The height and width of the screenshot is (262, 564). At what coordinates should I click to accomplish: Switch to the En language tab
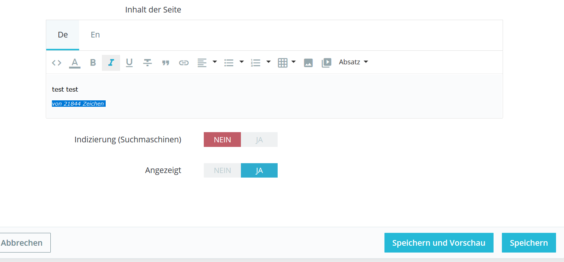[95, 35]
